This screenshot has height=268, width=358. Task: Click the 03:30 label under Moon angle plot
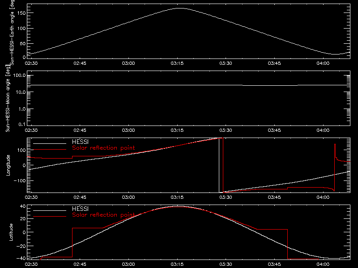(226, 130)
